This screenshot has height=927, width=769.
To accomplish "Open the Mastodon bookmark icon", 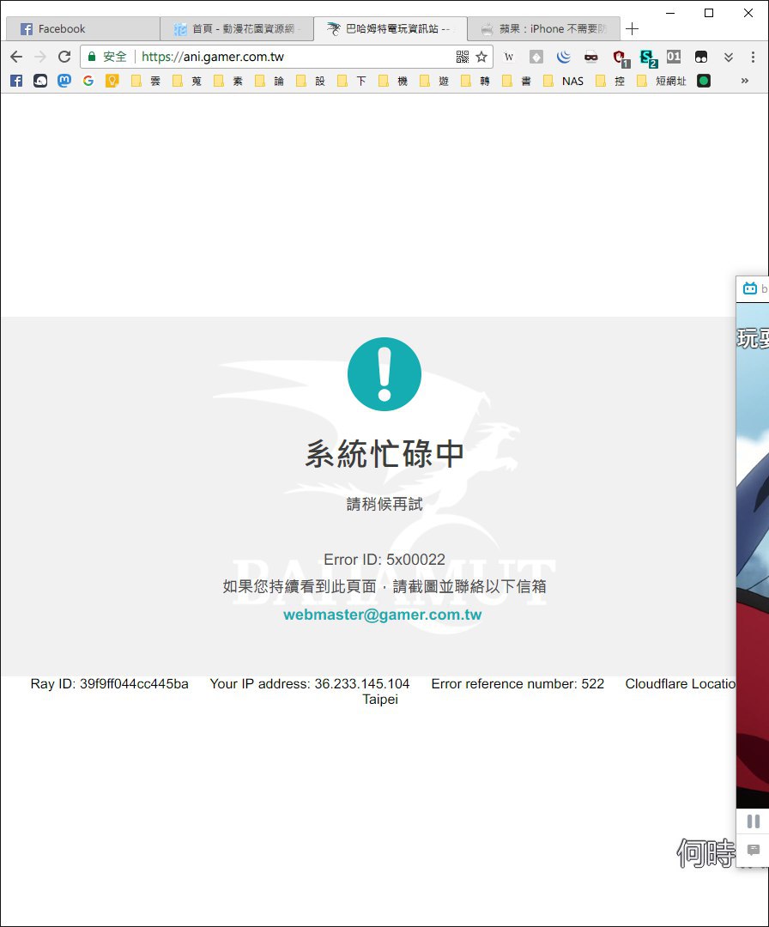I will coord(64,81).
